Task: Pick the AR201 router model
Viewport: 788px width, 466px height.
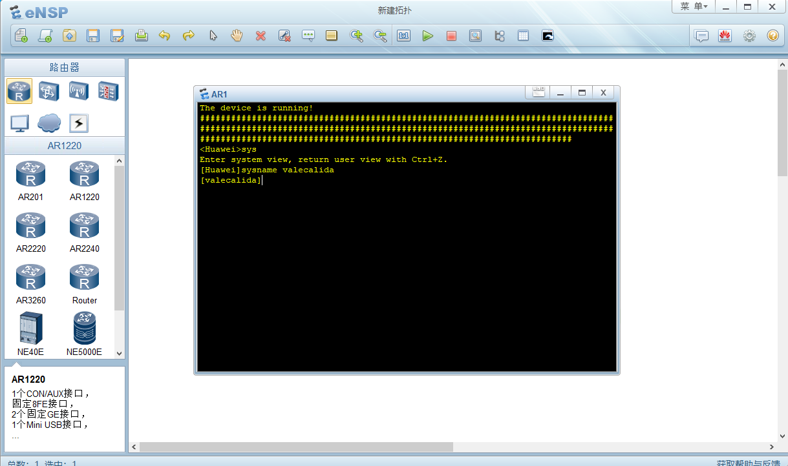Action: 30,181
